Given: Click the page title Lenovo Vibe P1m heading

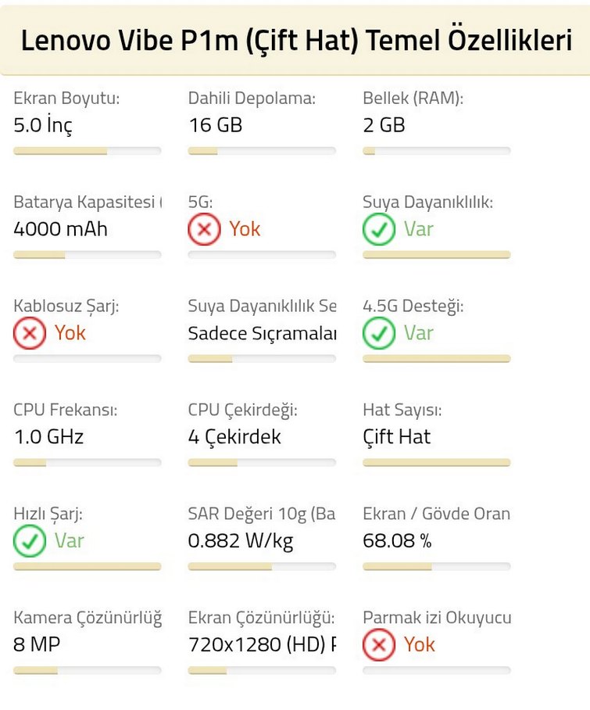Looking at the screenshot, I should click(x=295, y=41).
